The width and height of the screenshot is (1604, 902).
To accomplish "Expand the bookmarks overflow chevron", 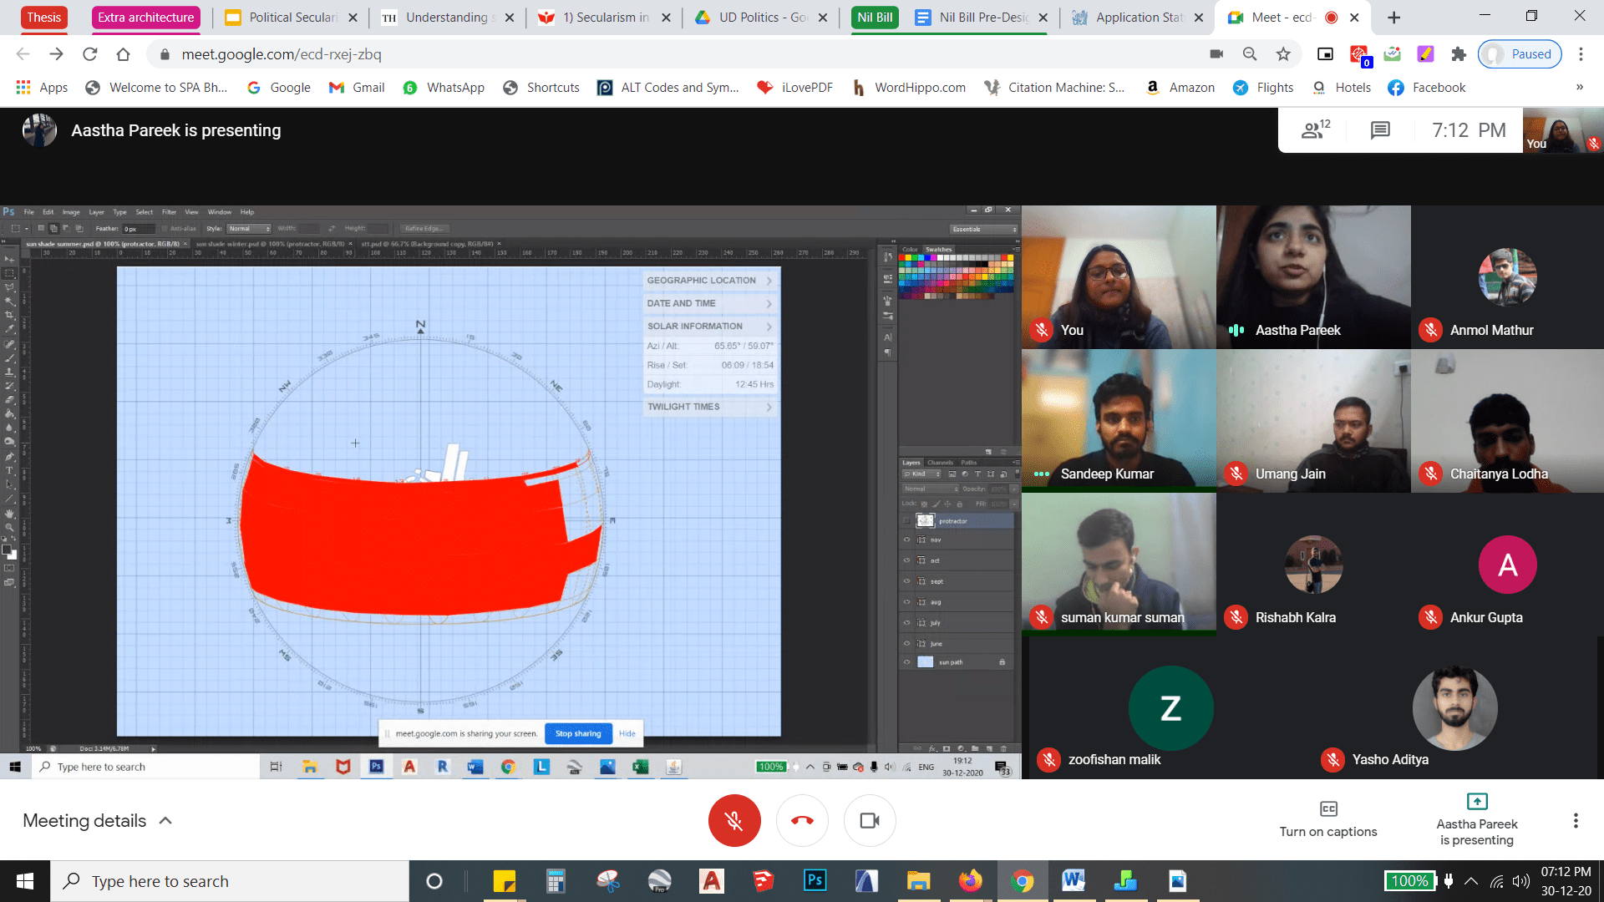I will coord(1579,88).
